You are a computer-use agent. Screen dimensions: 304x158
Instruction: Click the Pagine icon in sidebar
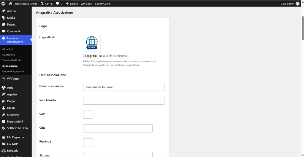4,25
